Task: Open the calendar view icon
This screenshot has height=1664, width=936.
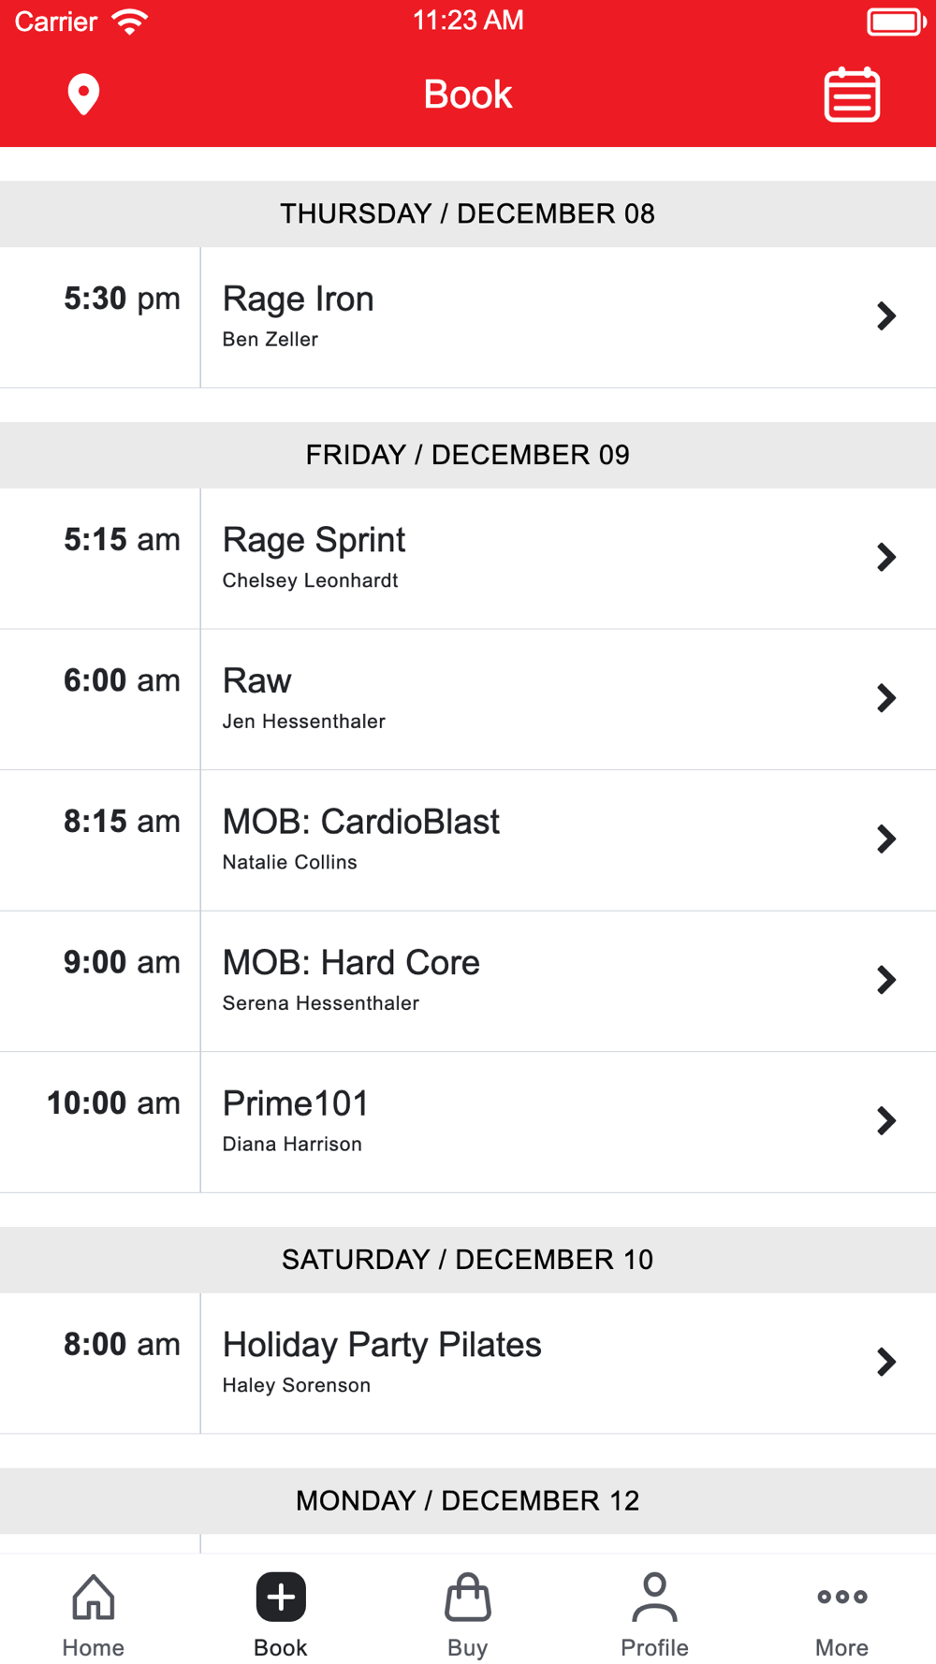Action: click(852, 95)
